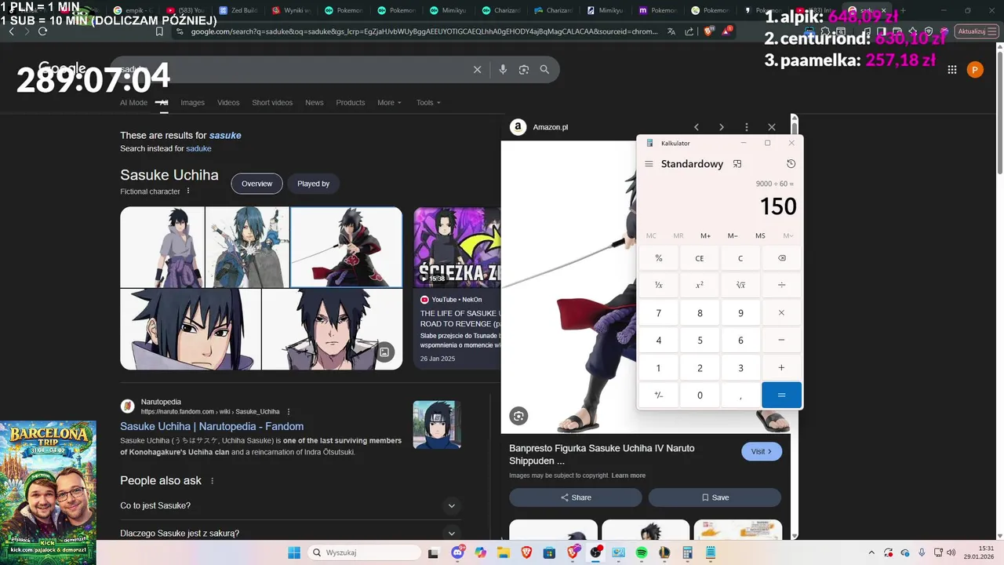The width and height of the screenshot is (1004, 565).
Task: Click digit 5 in Calculator
Action: pos(700,341)
